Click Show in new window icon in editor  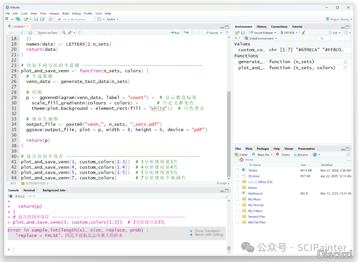coord(23,33)
